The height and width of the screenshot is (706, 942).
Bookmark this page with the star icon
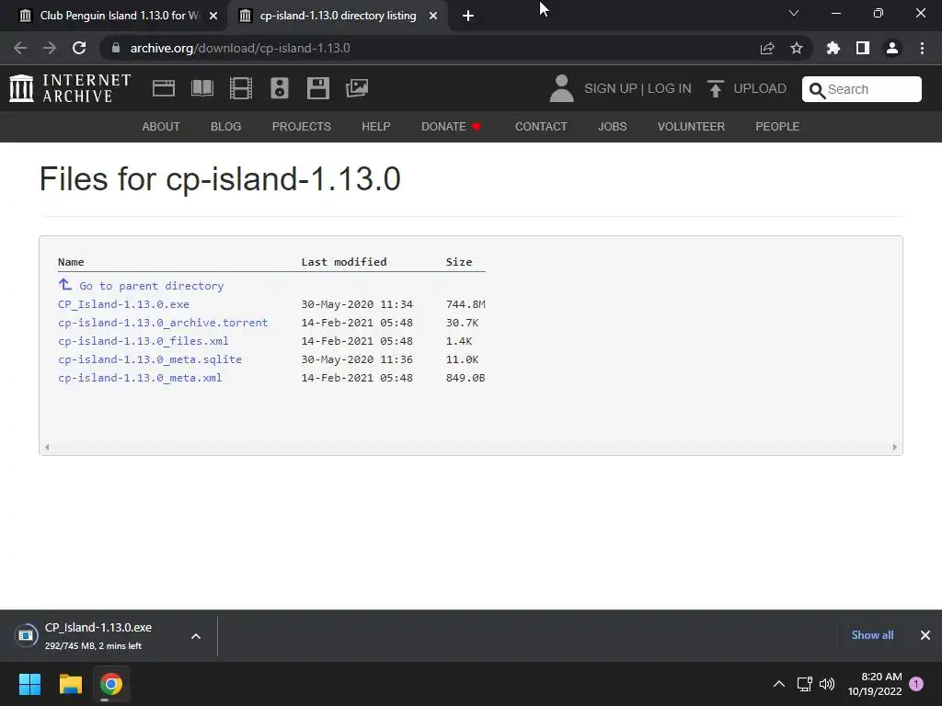pos(797,48)
